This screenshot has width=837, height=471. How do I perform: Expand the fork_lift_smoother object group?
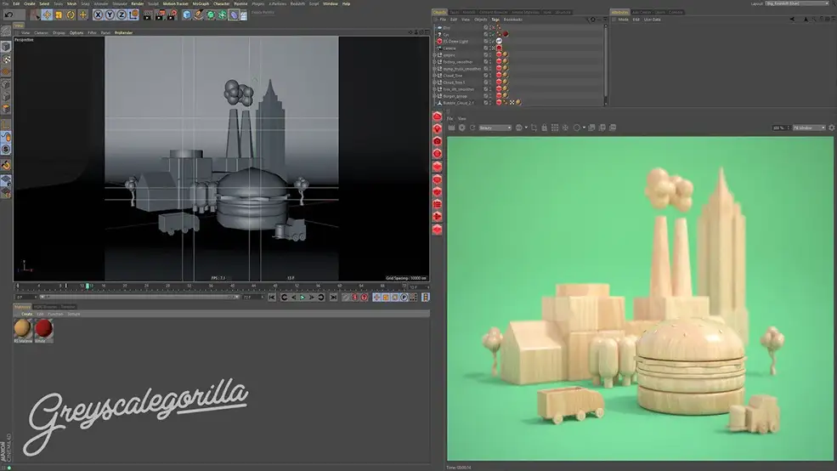coord(434,89)
